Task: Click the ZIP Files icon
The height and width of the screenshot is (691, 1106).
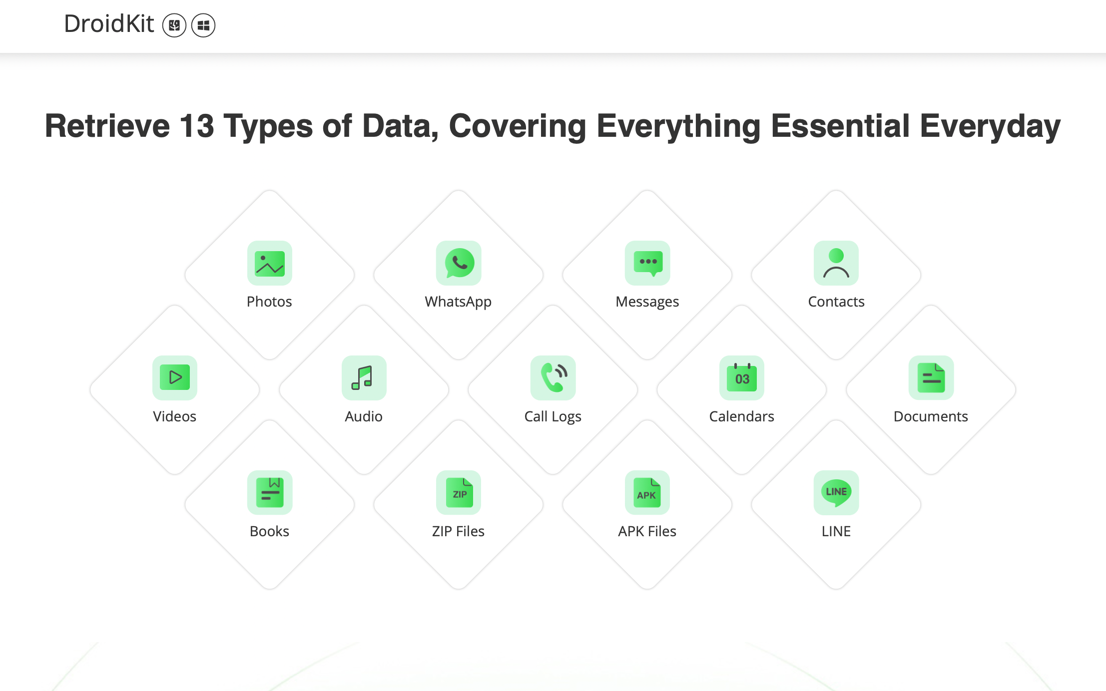Action: (x=459, y=492)
